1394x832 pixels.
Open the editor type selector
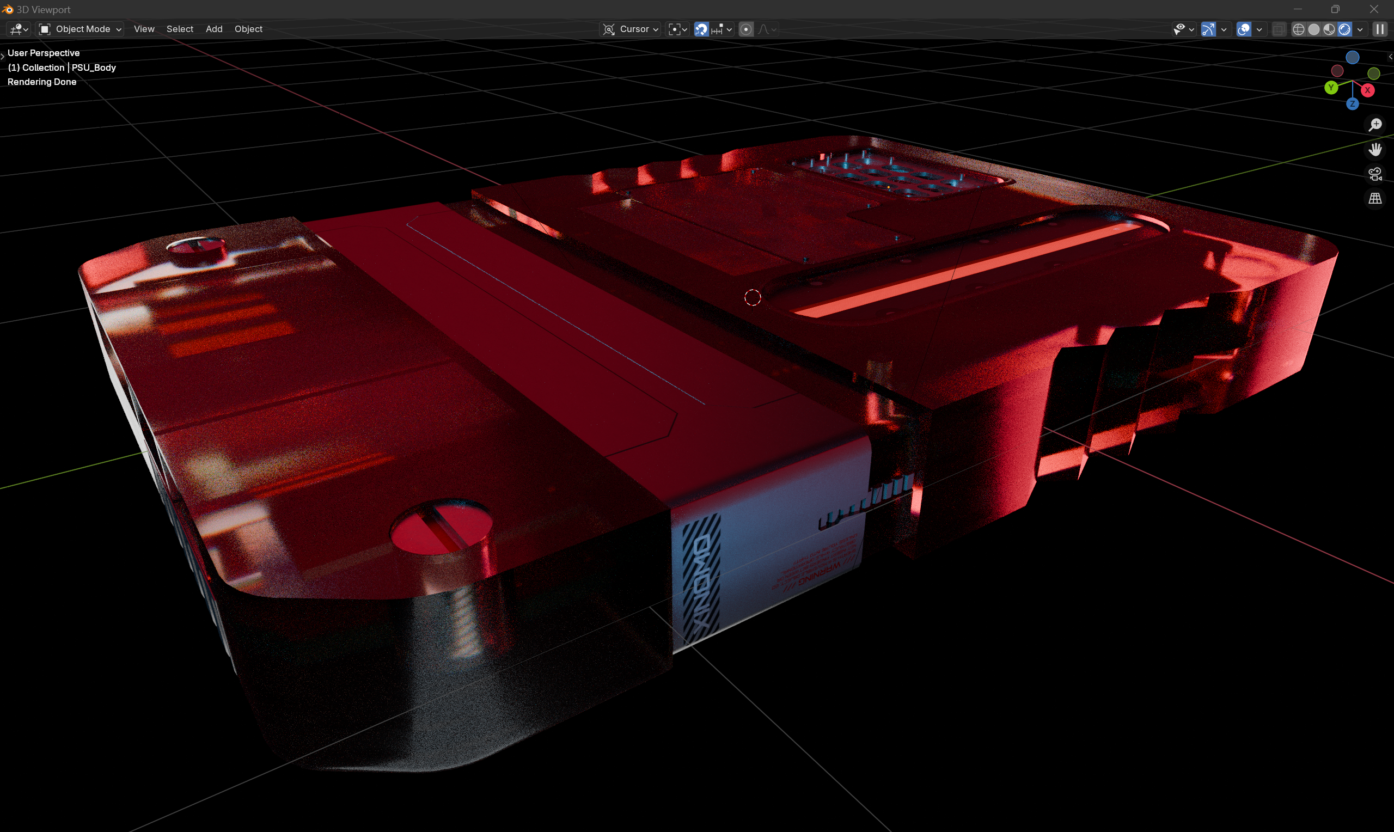pyautogui.click(x=19, y=29)
